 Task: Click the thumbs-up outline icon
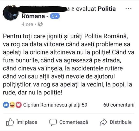point(10,122)
